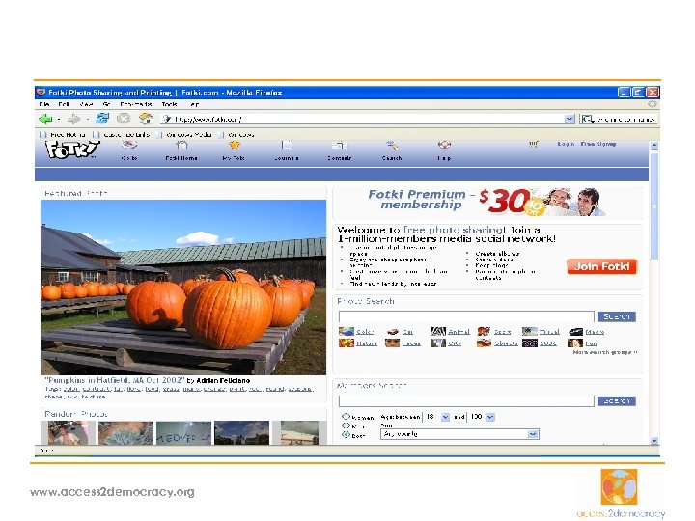Go back with the green Back arrow

tap(45, 119)
